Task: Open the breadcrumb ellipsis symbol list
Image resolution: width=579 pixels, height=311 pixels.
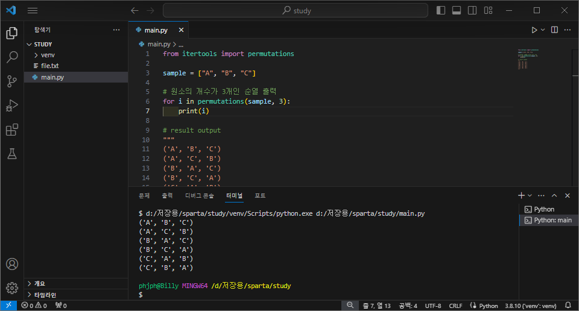Action: click(x=181, y=44)
